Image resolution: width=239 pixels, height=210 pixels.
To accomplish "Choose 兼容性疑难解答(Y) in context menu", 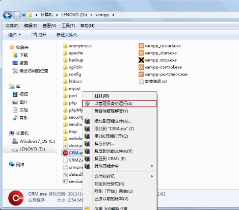I will (120, 111).
